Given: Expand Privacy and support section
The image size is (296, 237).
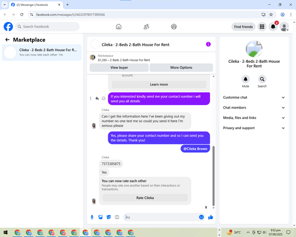Looking at the screenshot, I should [254, 128].
